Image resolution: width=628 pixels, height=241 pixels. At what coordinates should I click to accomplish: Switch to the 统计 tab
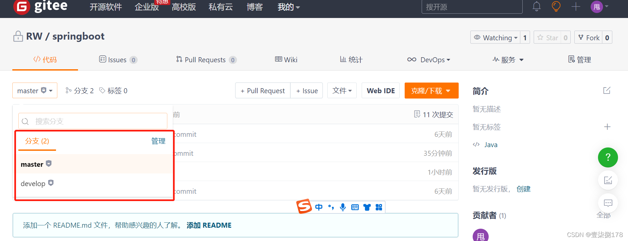click(351, 60)
